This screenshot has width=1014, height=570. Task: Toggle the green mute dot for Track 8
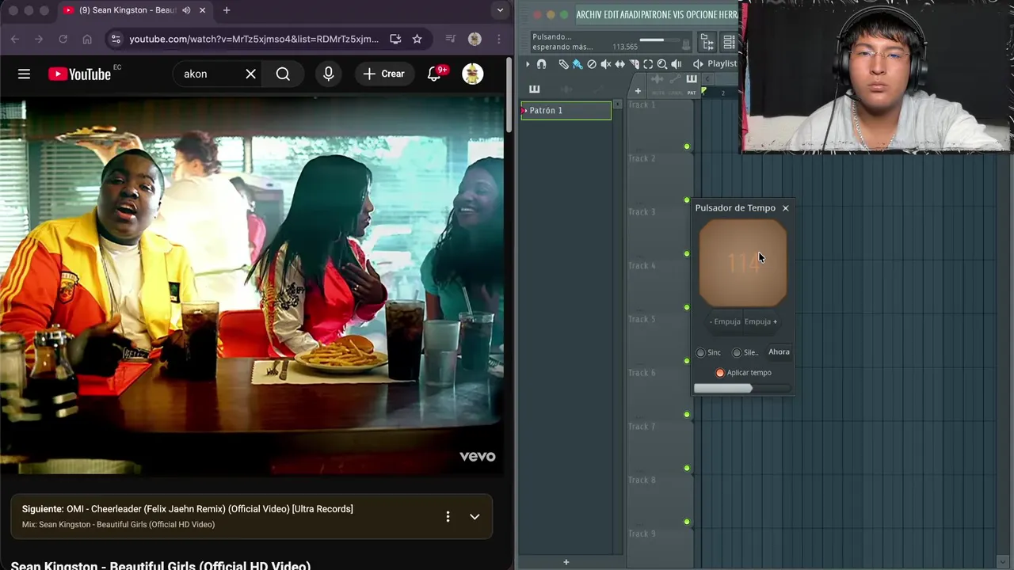(x=687, y=522)
